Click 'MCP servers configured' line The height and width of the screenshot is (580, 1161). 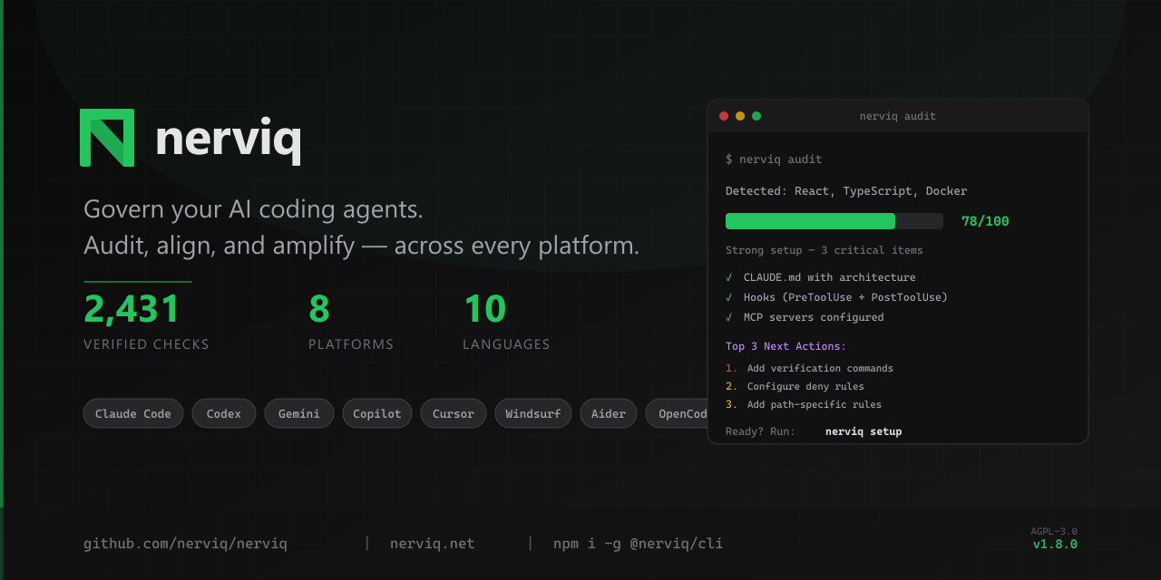pos(814,317)
